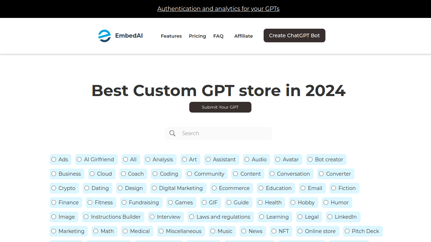Open the Features menu item
The height and width of the screenshot is (242, 431).
tap(171, 36)
